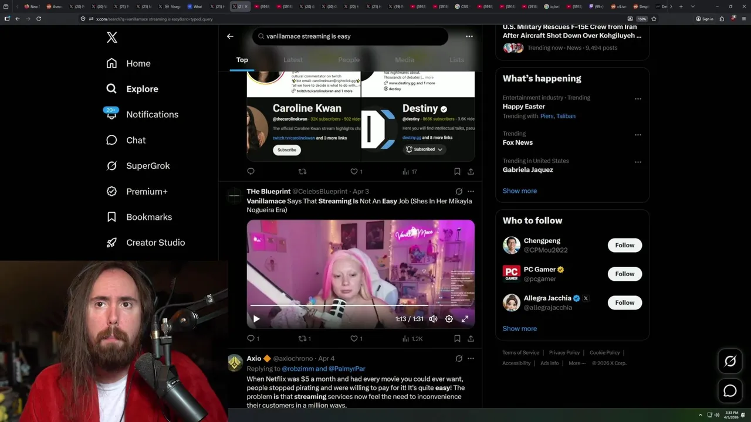Bookmark the post with 17 views
This screenshot has height=422, width=751.
click(x=457, y=172)
